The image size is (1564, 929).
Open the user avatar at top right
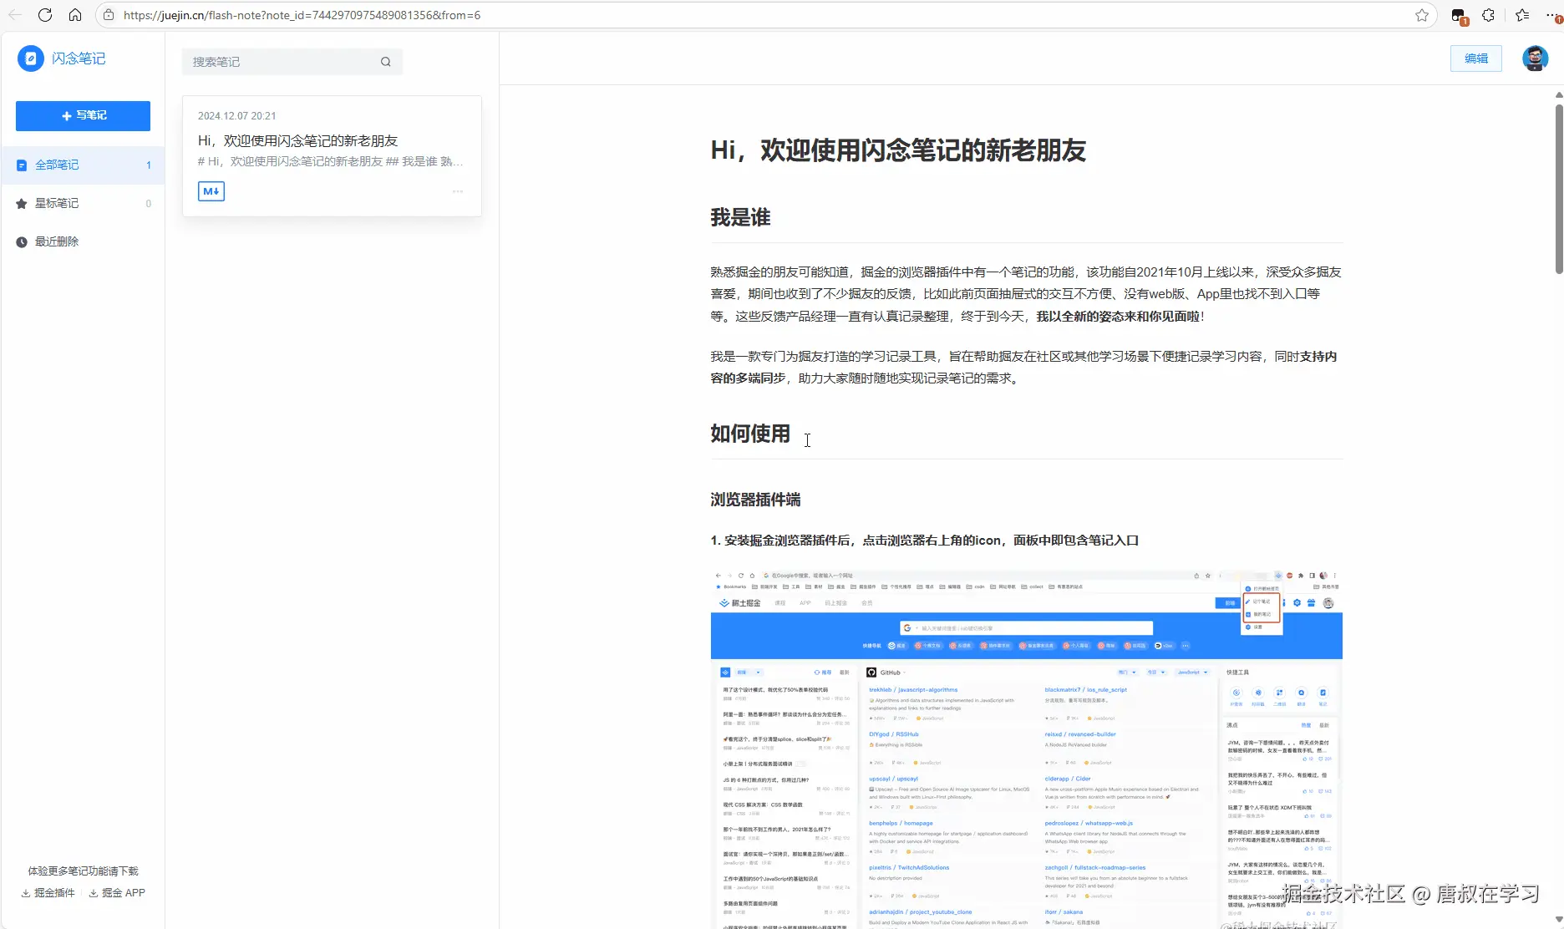1534,58
